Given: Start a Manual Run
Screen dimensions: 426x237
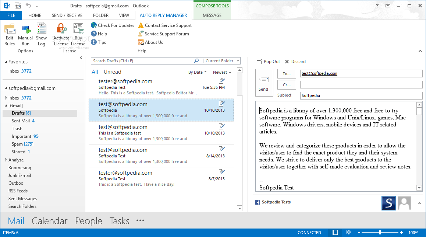Looking at the screenshot, I should point(25,35).
